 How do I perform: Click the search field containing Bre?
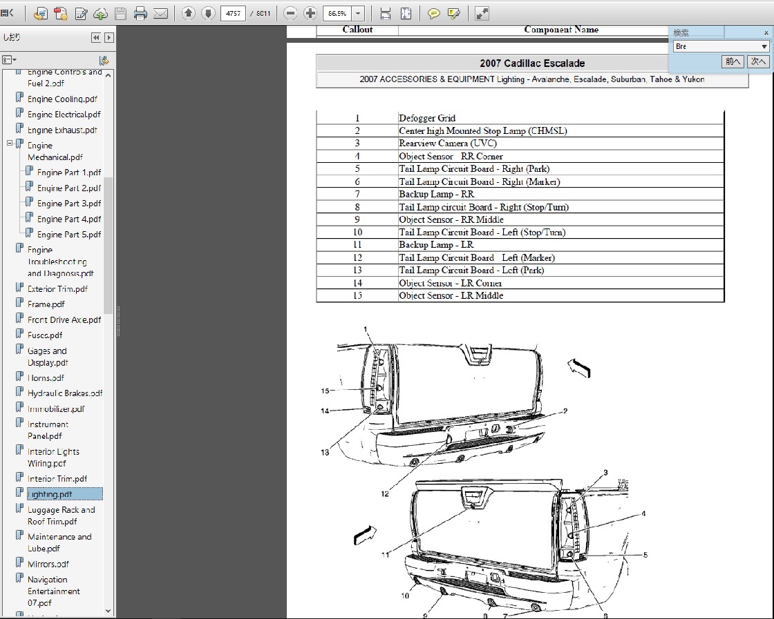coord(717,46)
